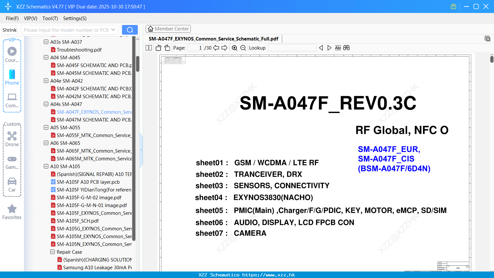
Task: Click the binoculars search icon
Action: pos(346,48)
